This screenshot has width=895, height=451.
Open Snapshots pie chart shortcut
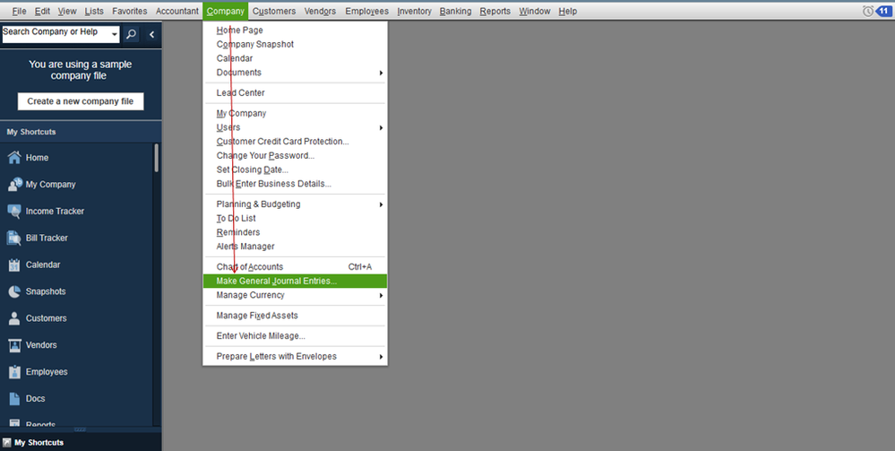(14, 291)
